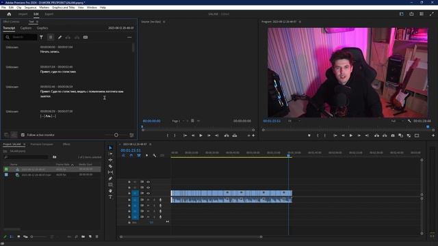Toggle Follow active monitor checkbox
Viewport: 438px width, 246px height.
(23, 135)
